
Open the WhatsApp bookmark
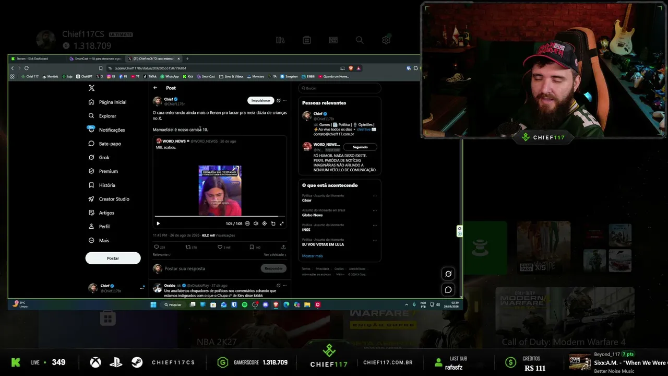click(x=170, y=76)
